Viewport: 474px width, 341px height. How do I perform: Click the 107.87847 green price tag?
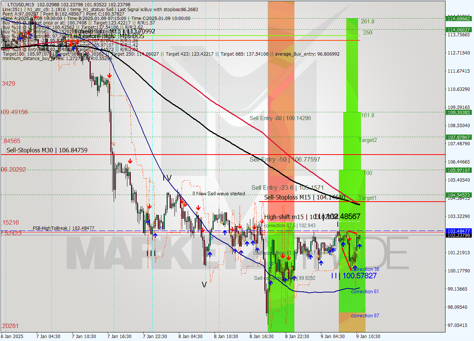(459, 137)
